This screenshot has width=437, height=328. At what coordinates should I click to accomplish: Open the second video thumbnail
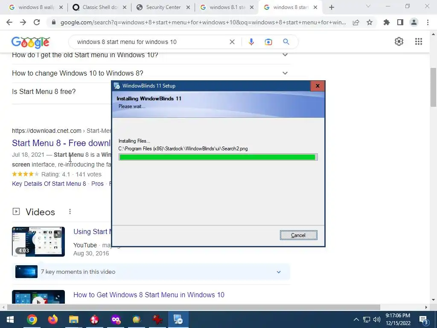coord(38,297)
